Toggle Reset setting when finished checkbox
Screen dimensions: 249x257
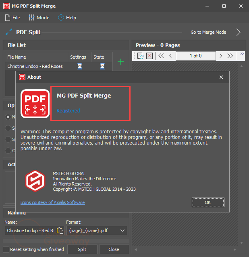point(6,249)
